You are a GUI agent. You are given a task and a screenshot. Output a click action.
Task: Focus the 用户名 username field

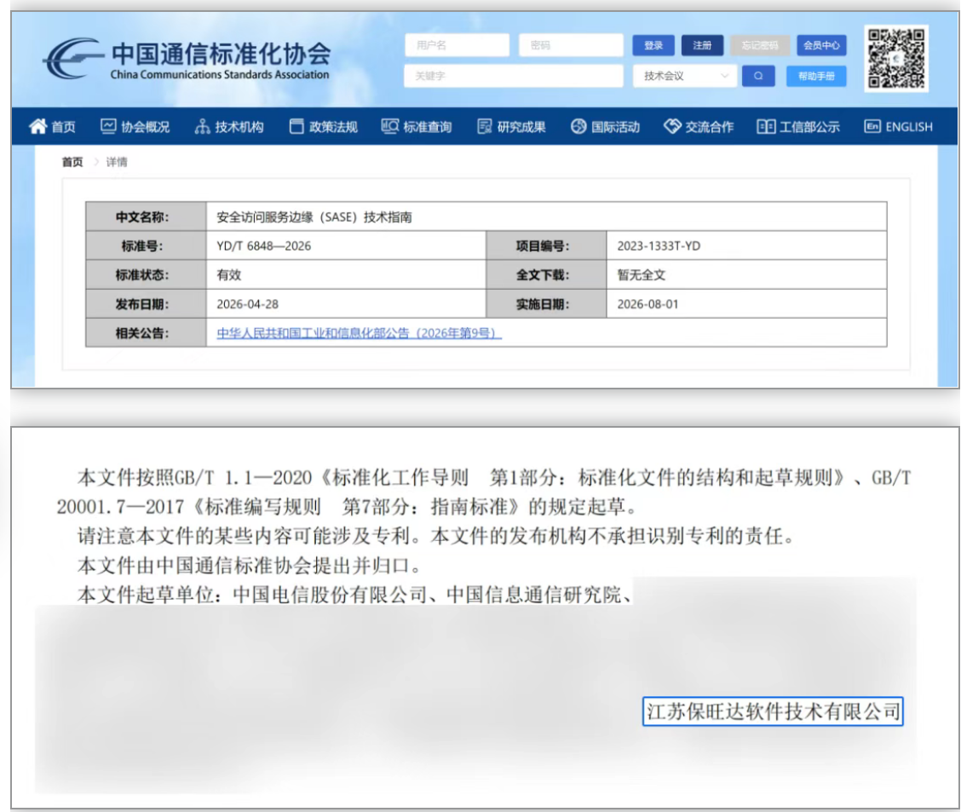coord(457,45)
